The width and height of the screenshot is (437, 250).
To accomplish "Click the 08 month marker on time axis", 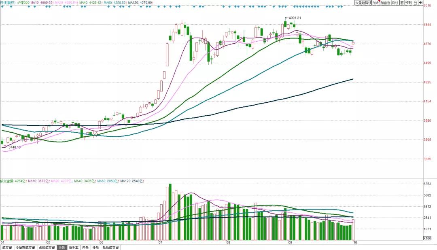I will click(x=229, y=242).
